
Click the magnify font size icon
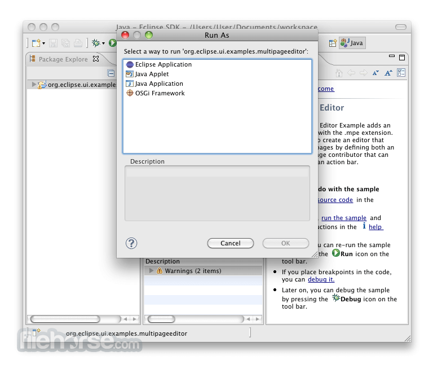click(x=388, y=73)
